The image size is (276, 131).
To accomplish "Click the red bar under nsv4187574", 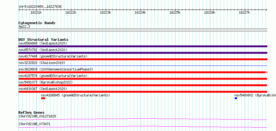I will (143, 79).
